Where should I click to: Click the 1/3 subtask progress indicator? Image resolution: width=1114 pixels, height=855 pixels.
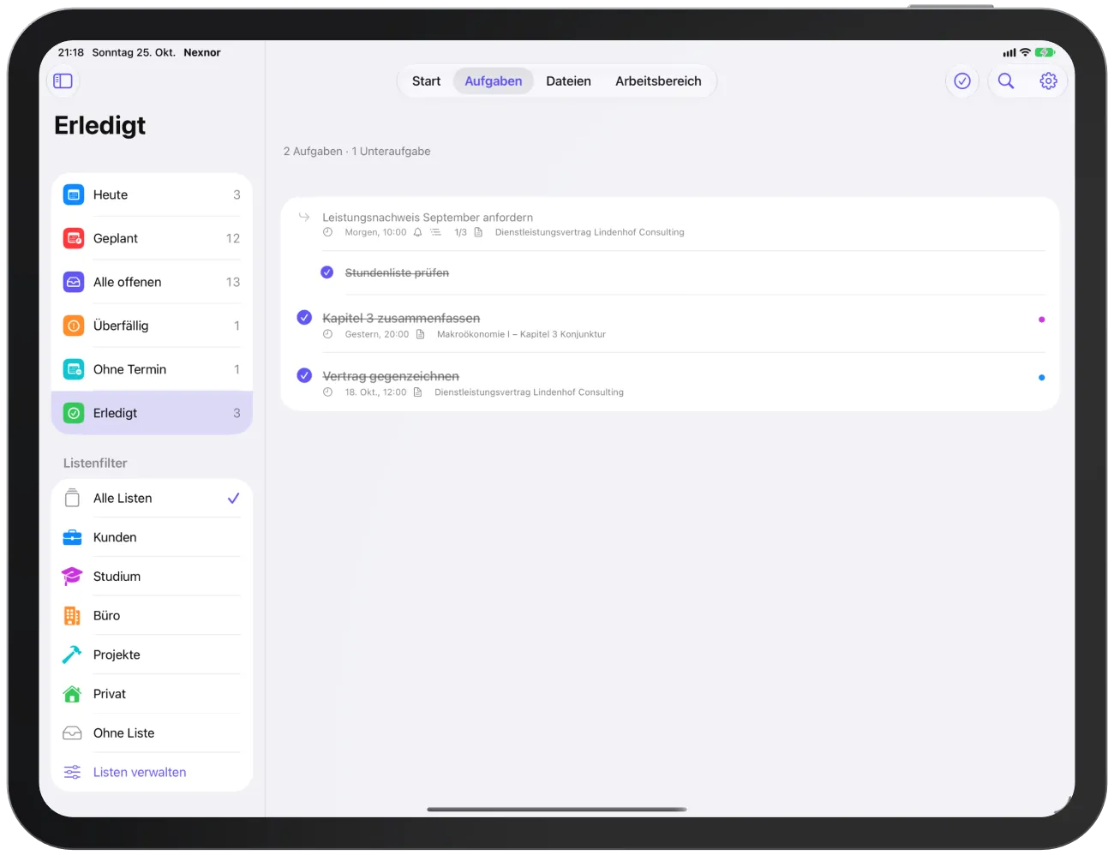pyautogui.click(x=460, y=233)
